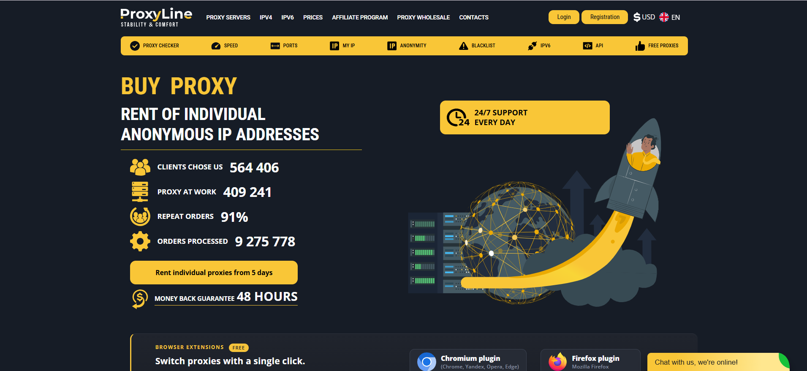Click the 24-hour clock support icon

click(x=458, y=117)
